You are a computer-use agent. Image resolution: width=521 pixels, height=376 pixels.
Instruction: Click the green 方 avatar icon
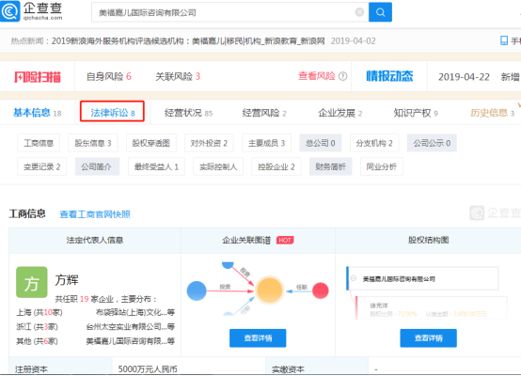point(32,282)
